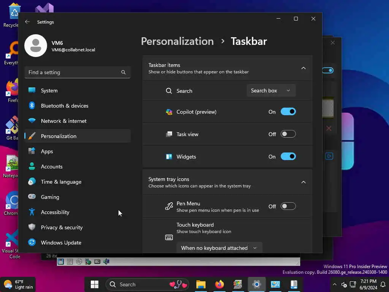Turn off the Widgets toggle
The image size is (389, 292).
(288, 157)
